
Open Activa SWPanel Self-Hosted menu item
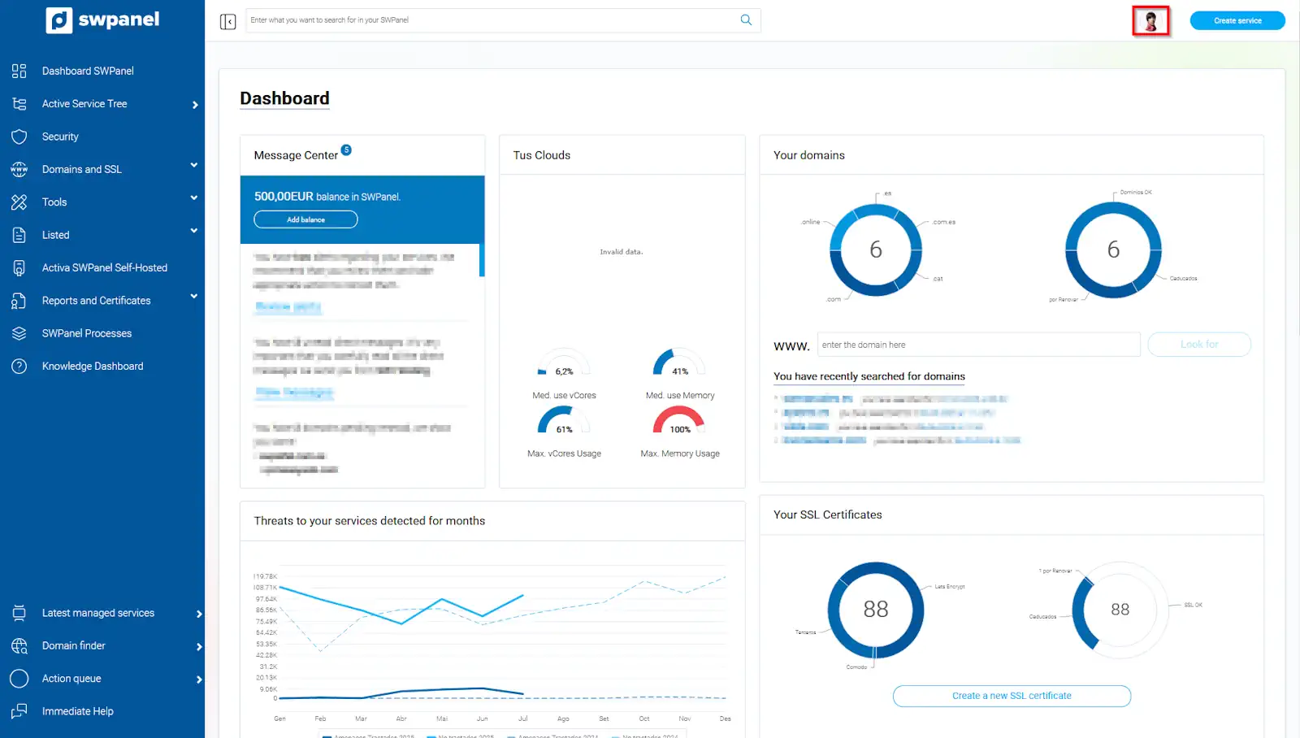coord(104,268)
